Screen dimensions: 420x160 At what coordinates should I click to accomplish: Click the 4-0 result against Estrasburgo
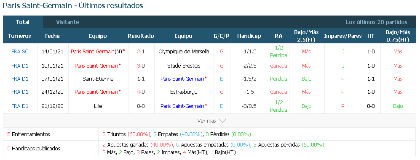[141, 92]
